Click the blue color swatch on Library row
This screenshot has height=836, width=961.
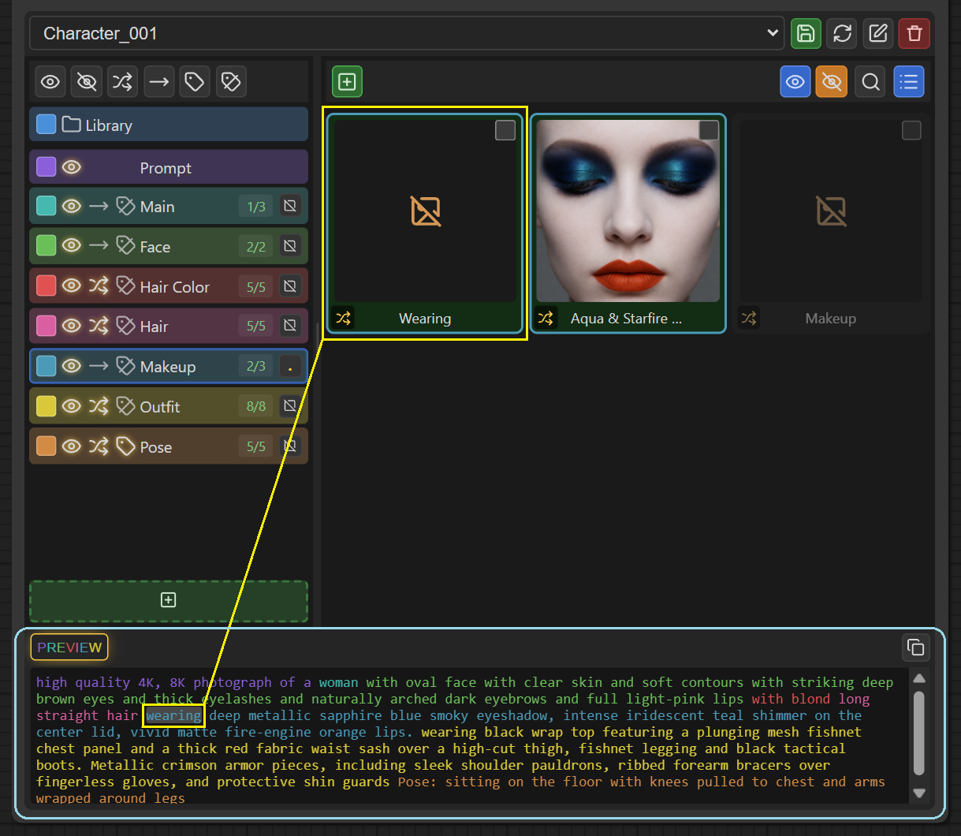point(47,125)
